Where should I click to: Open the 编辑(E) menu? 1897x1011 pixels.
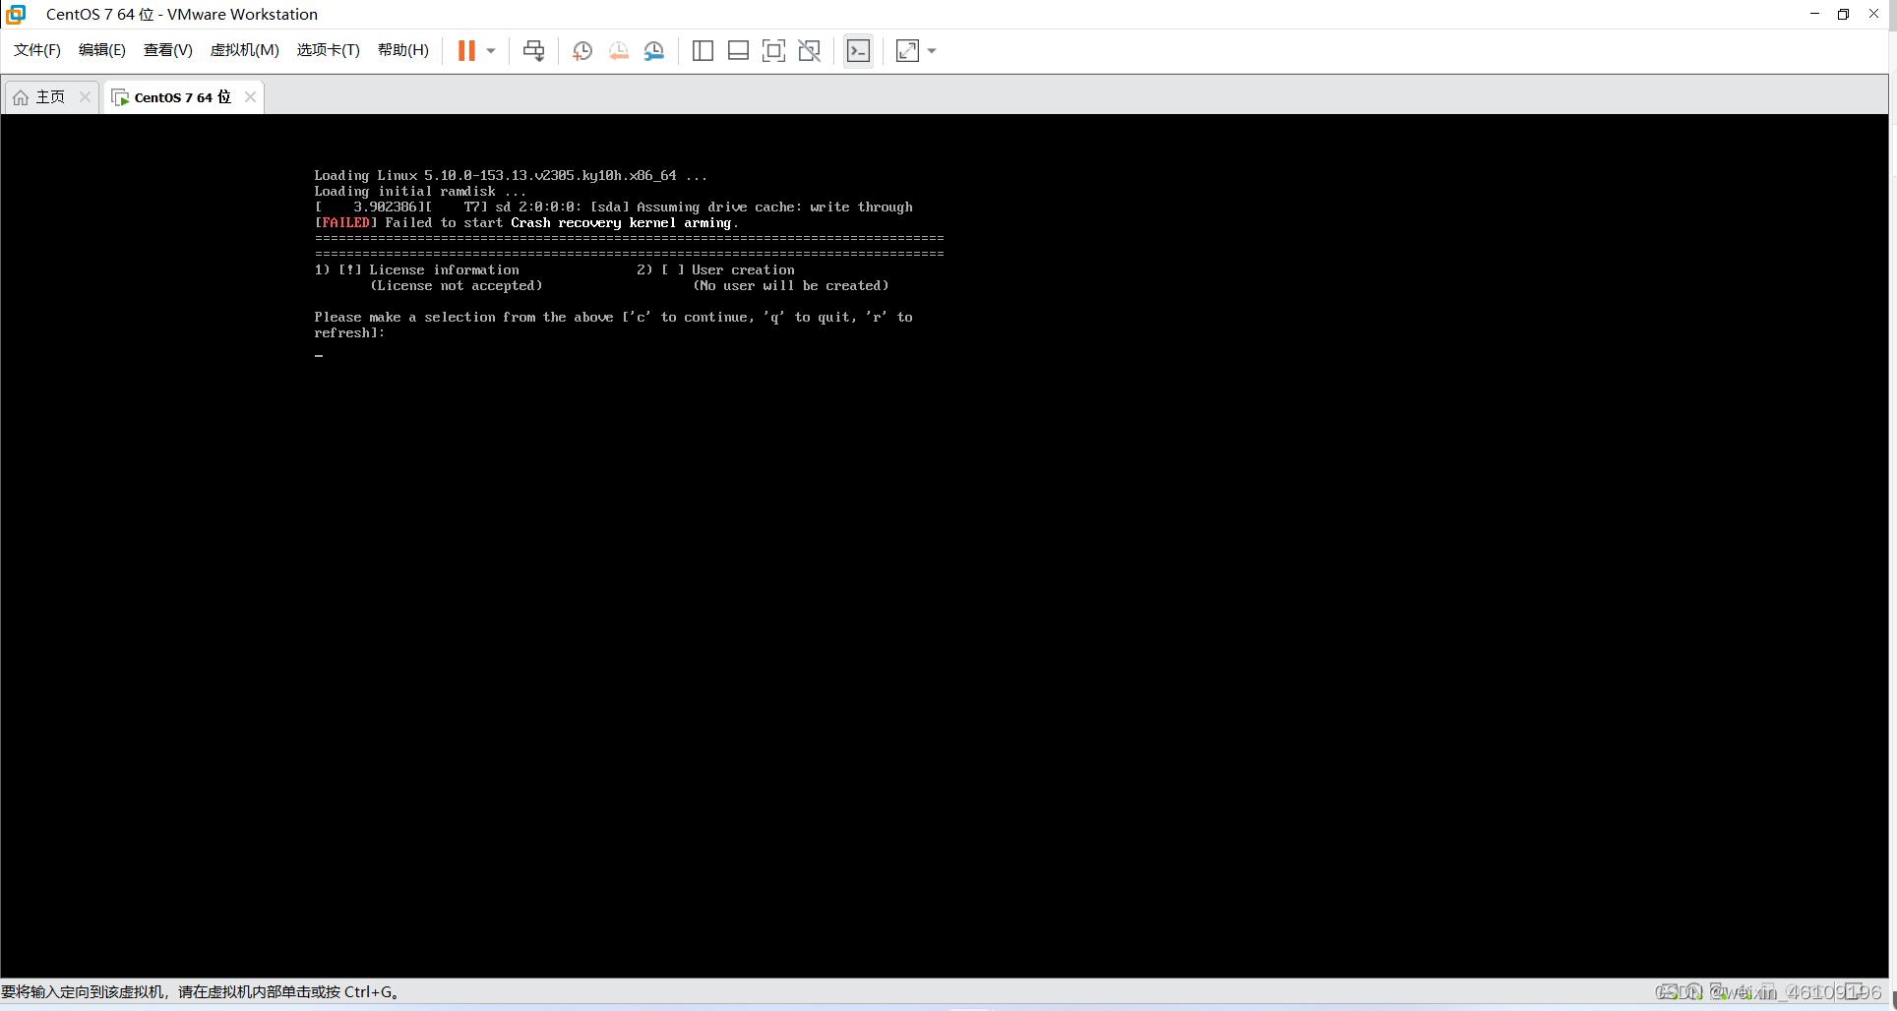click(x=102, y=50)
